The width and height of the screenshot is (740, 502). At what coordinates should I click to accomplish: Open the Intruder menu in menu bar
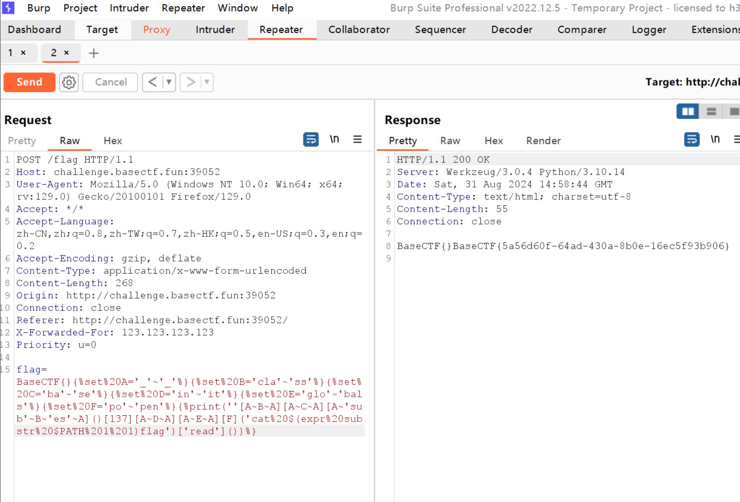(x=129, y=8)
